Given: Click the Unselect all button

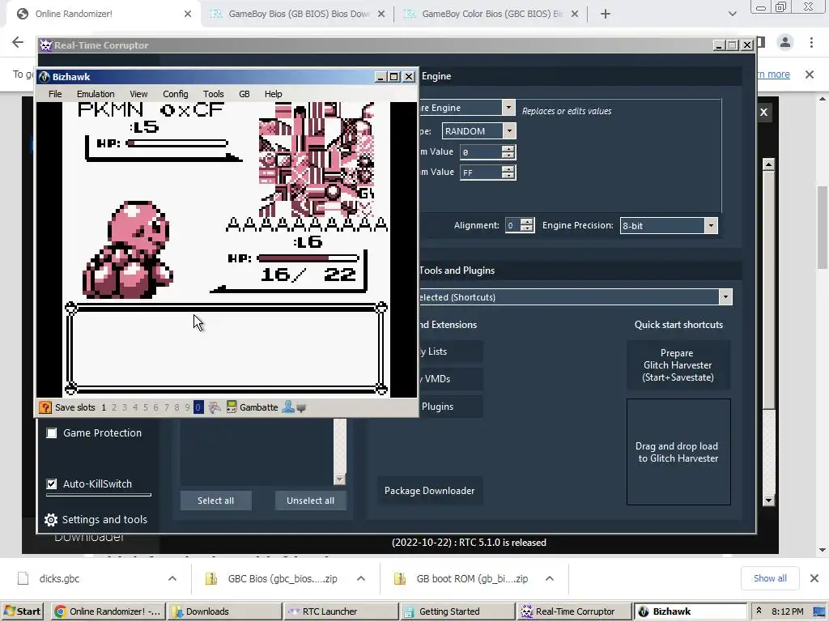Looking at the screenshot, I should pos(310,501).
